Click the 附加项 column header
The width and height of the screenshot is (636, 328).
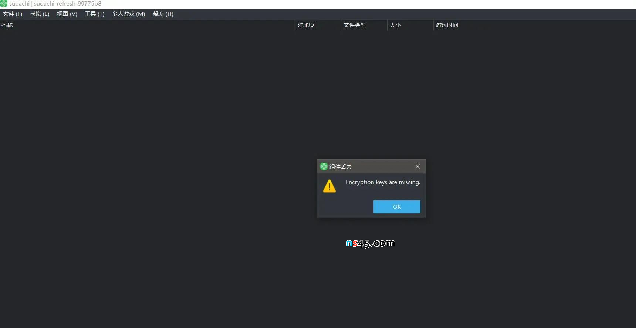pyautogui.click(x=305, y=25)
